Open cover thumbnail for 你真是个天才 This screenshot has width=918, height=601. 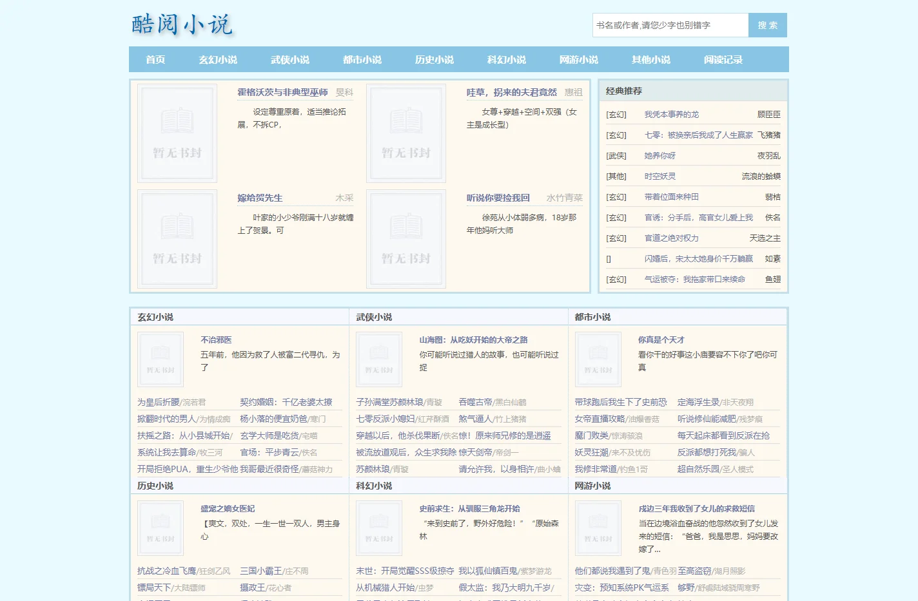point(598,359)
